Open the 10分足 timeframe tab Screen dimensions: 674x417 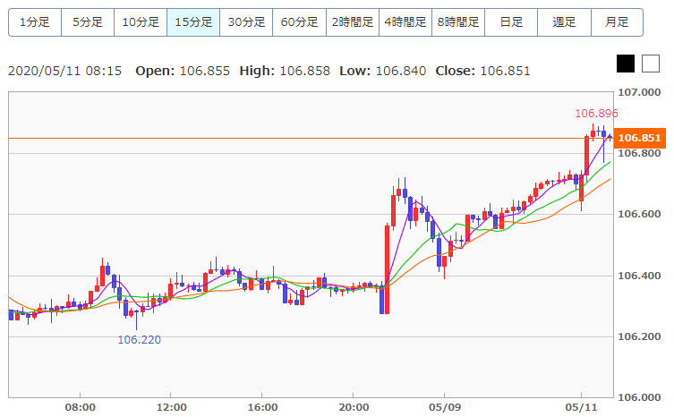coord(141,22)
